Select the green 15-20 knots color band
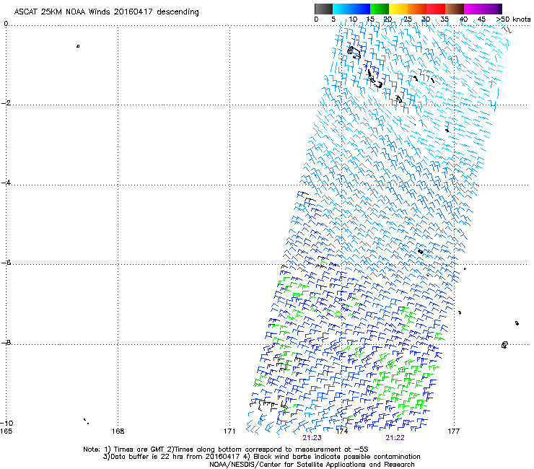Image resolution: width=534 pixels, height=469 pixels. [x=380, y=9]
